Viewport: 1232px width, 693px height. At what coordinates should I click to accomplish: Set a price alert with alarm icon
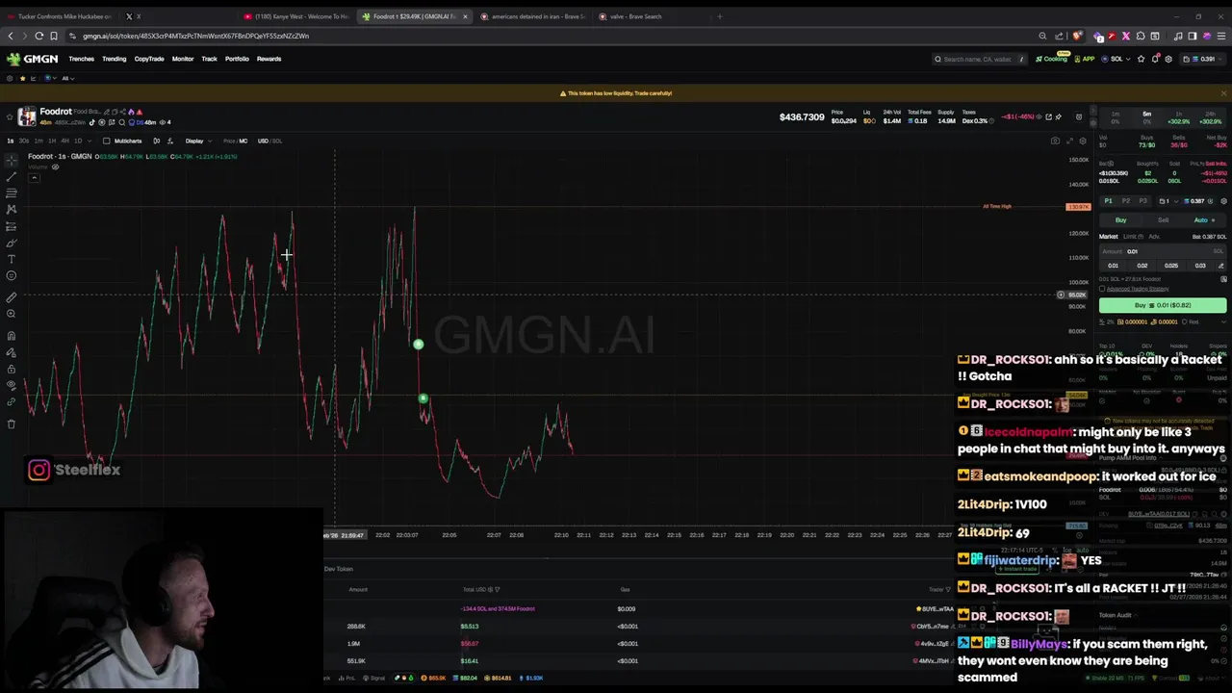1079,116
